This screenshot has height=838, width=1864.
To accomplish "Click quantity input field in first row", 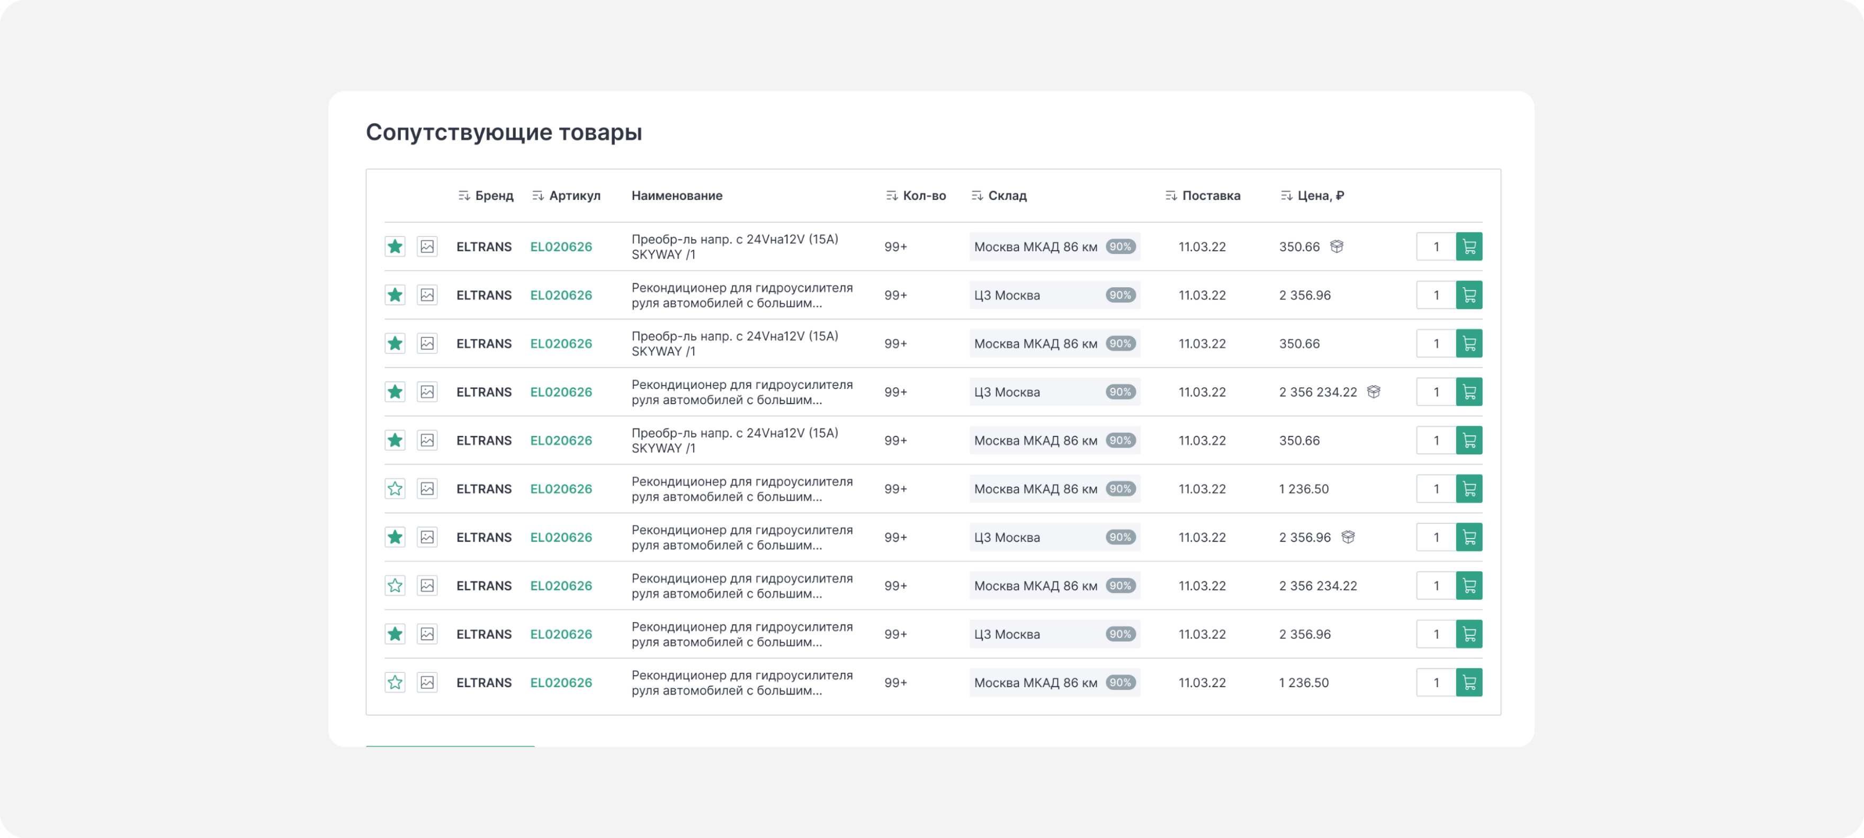I will [x=1436, y=247].
